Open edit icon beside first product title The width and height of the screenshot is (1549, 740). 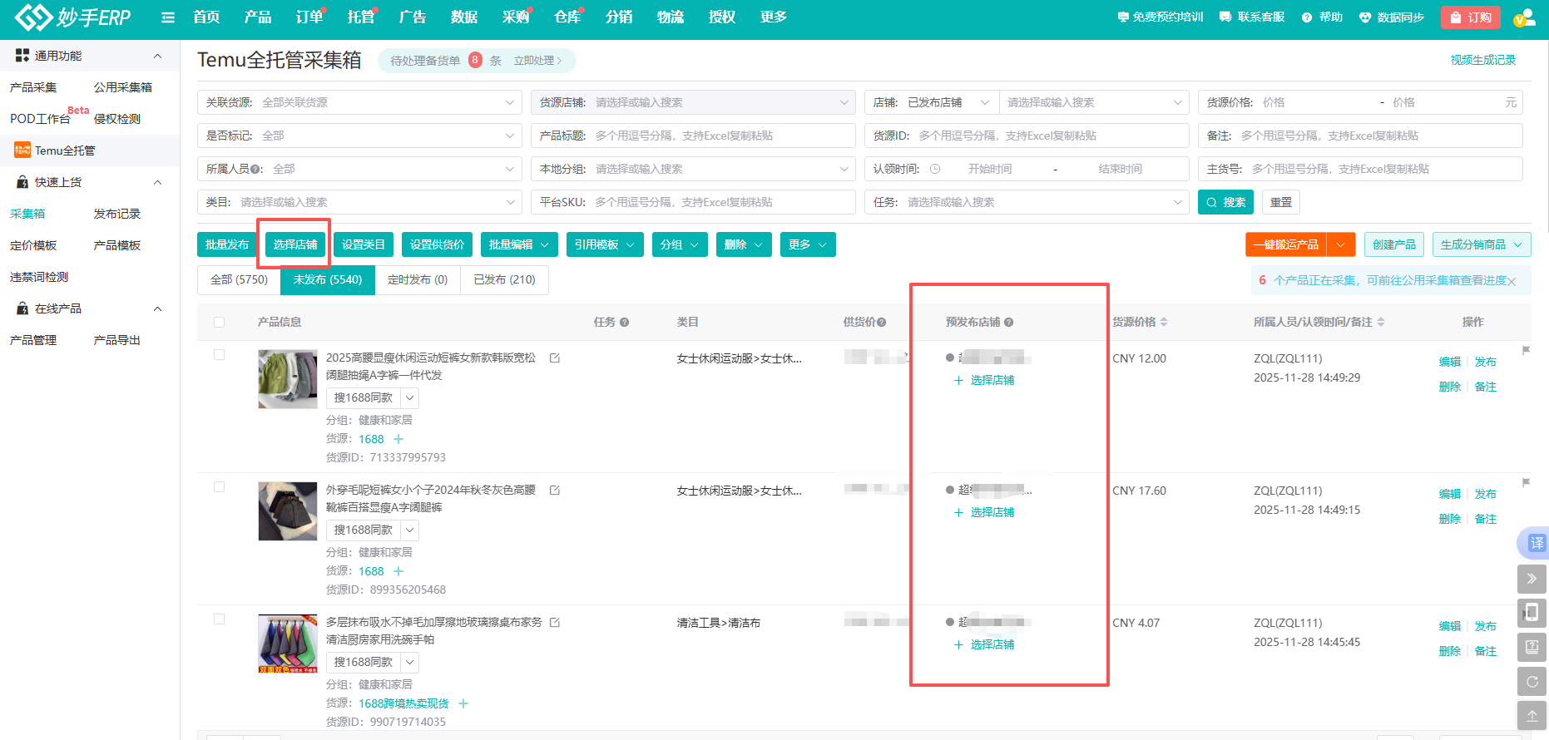(555, 358)
